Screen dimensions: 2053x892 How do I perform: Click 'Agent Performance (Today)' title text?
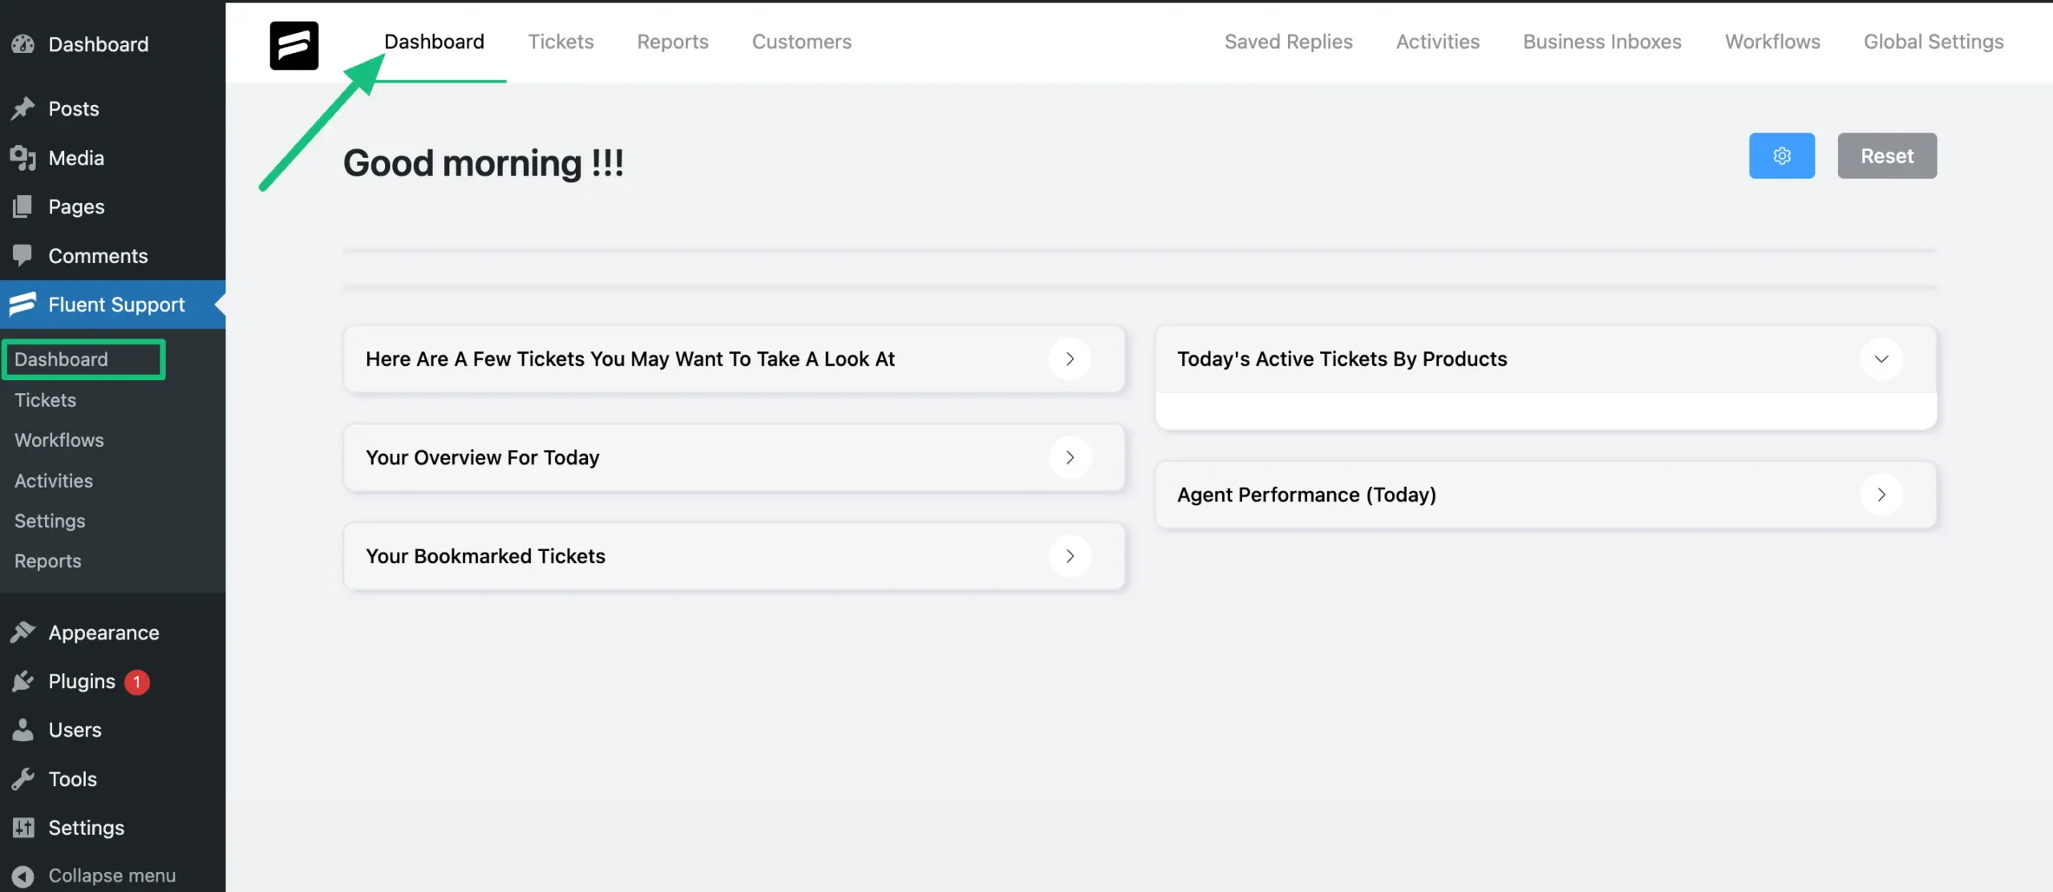point(1306,495)
